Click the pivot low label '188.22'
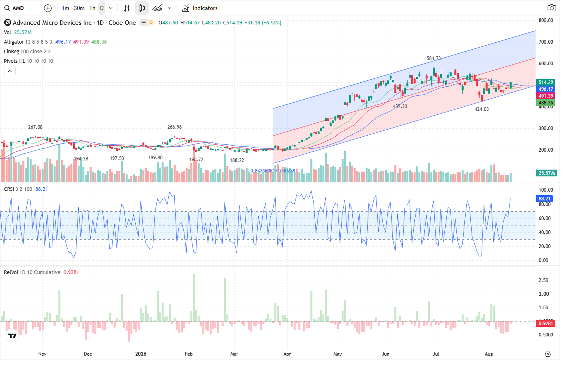Screen dimensions: 568x380 [237, 160]
